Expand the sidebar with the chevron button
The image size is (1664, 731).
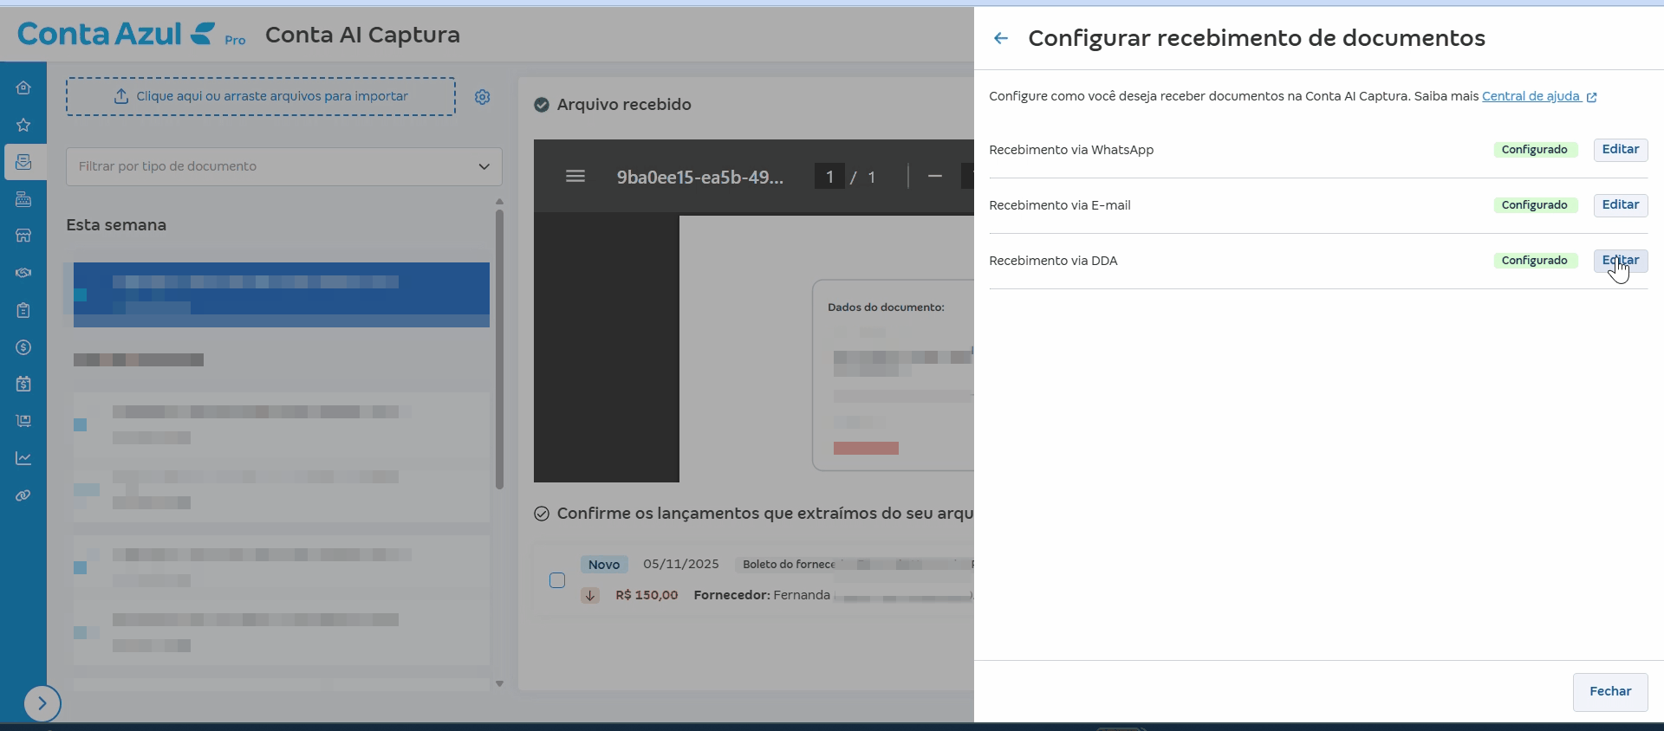pos(42,703)
